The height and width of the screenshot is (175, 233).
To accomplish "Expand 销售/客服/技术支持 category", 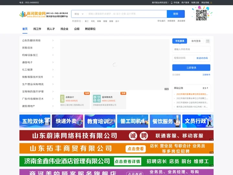I will pyautogui.click(x=38, y=77).
